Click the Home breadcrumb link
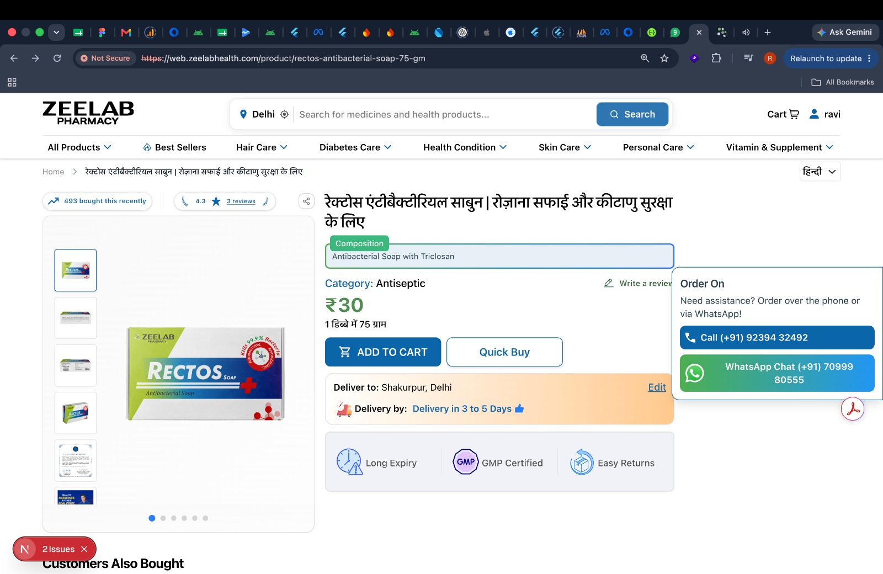The image size is (883, 574). (53, 172)
